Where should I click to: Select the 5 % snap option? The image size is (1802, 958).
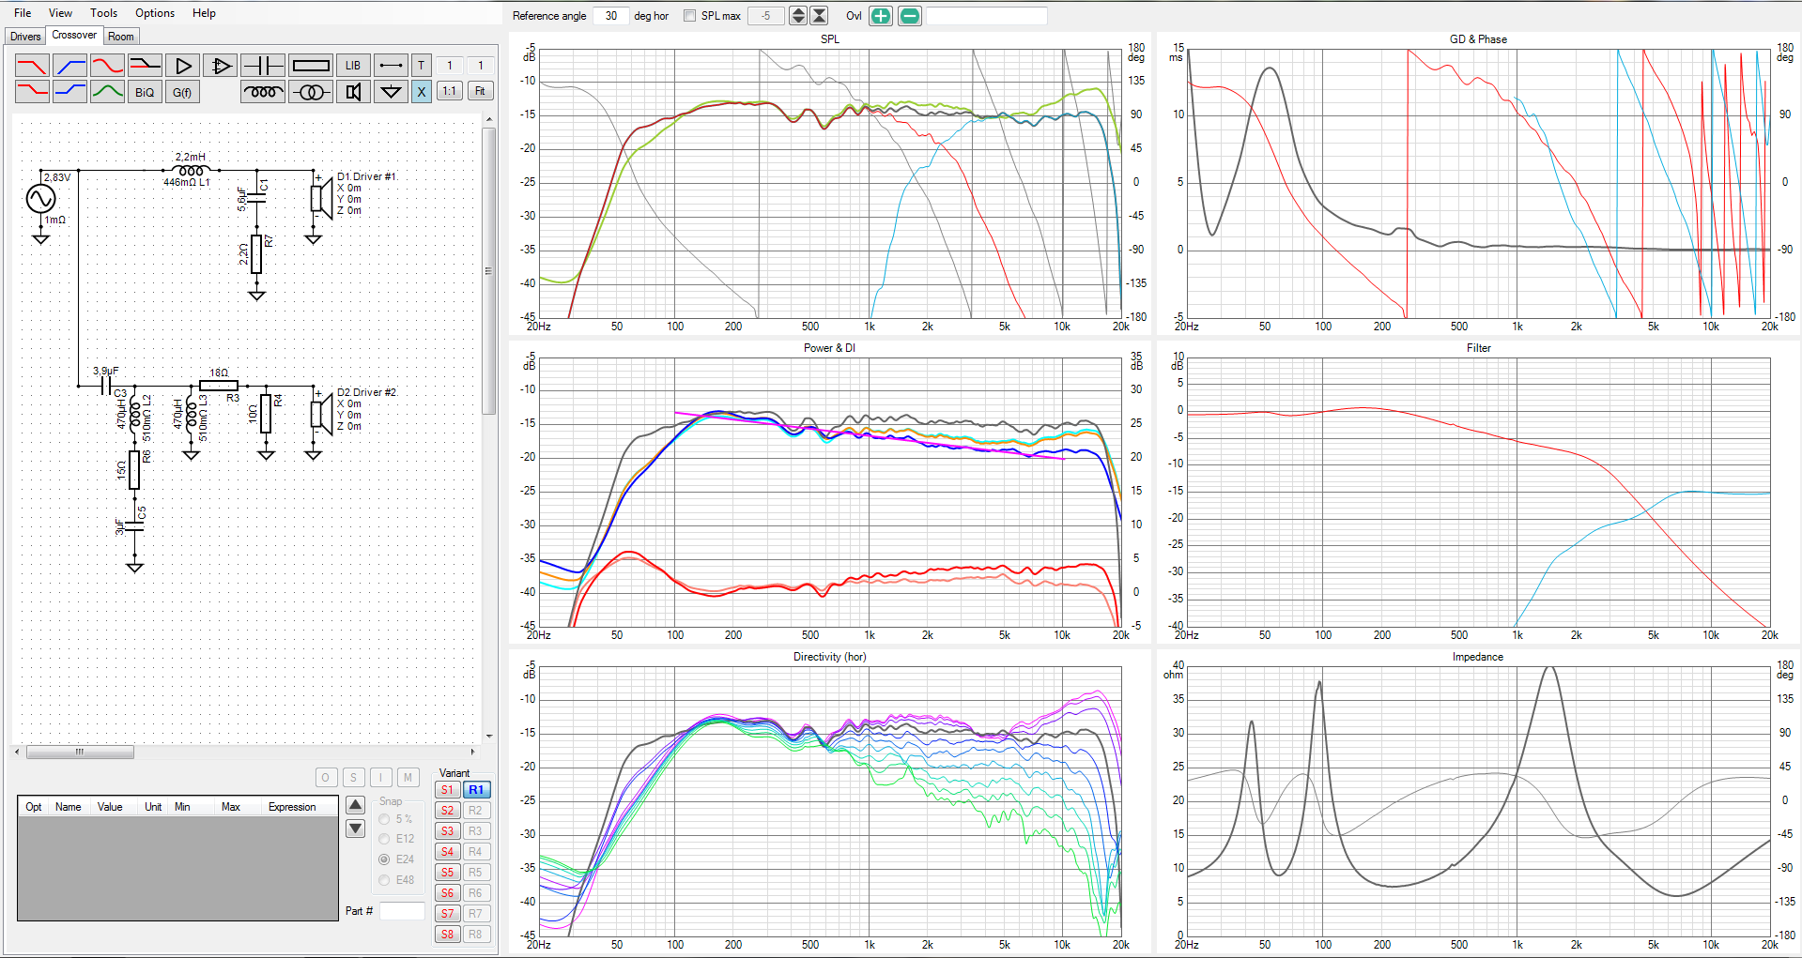tap(384, 819)
